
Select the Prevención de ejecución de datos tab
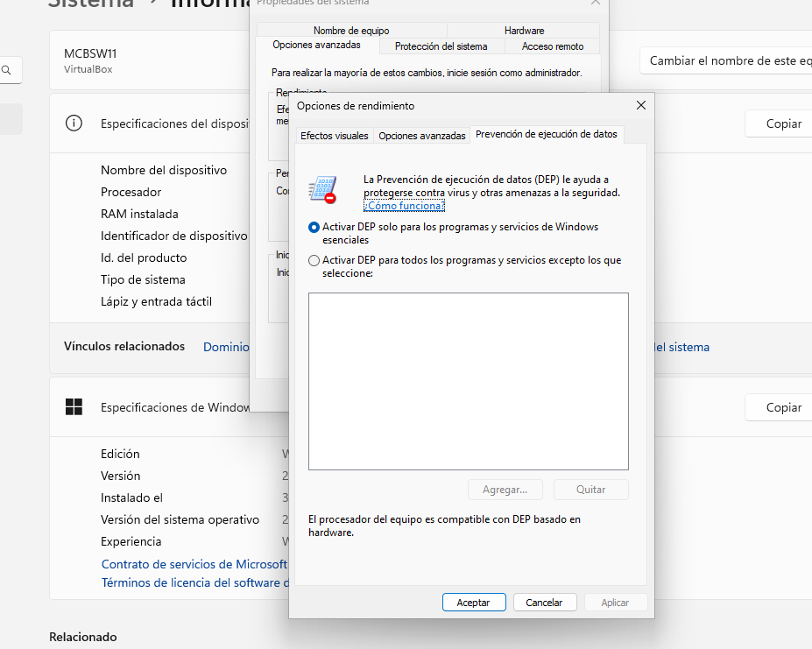tap(546, 135)
